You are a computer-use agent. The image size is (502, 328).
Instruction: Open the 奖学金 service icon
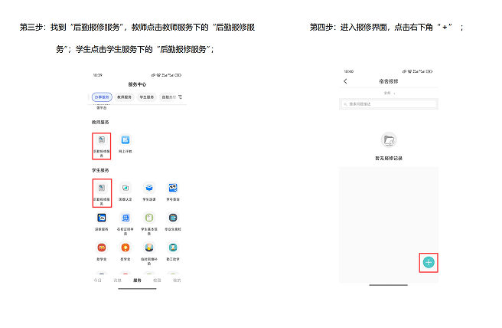pyautogui.click(x=125, y=251)
